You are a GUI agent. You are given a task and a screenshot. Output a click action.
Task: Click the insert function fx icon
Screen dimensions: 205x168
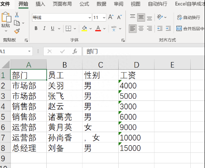tap(75, 51)
